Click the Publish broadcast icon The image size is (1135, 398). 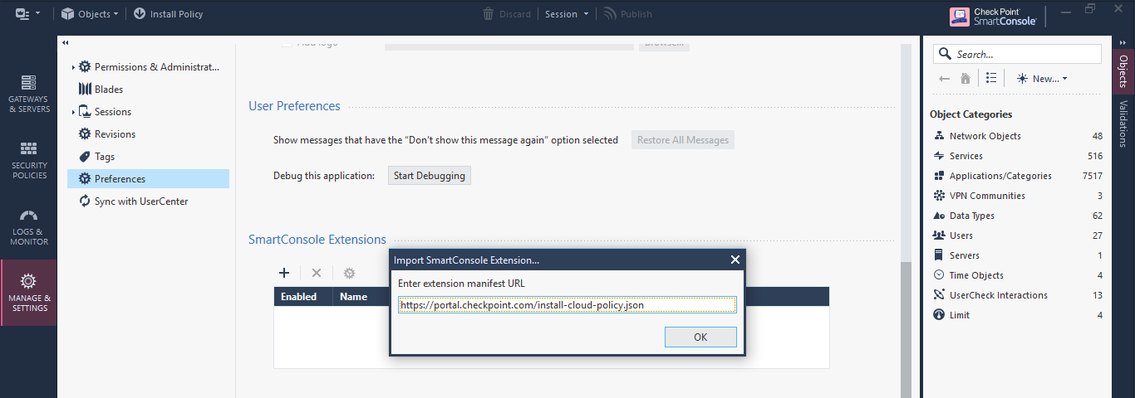[x=610, y=13]
